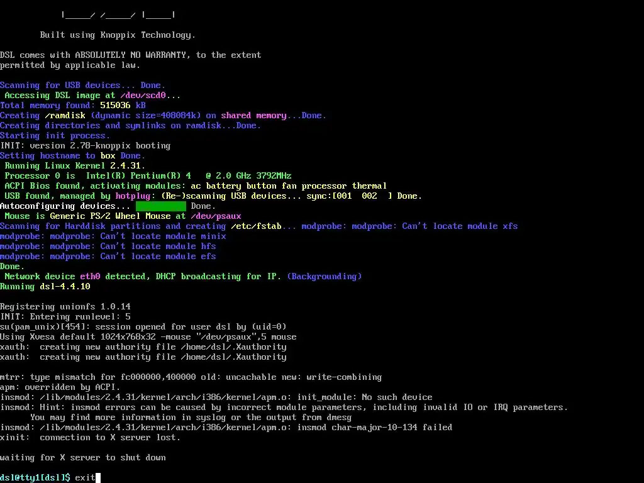Viewport: 644px width, 483px height.
Task: Click "permitted by applicable law." line
Action: click(x=70, y=65)
